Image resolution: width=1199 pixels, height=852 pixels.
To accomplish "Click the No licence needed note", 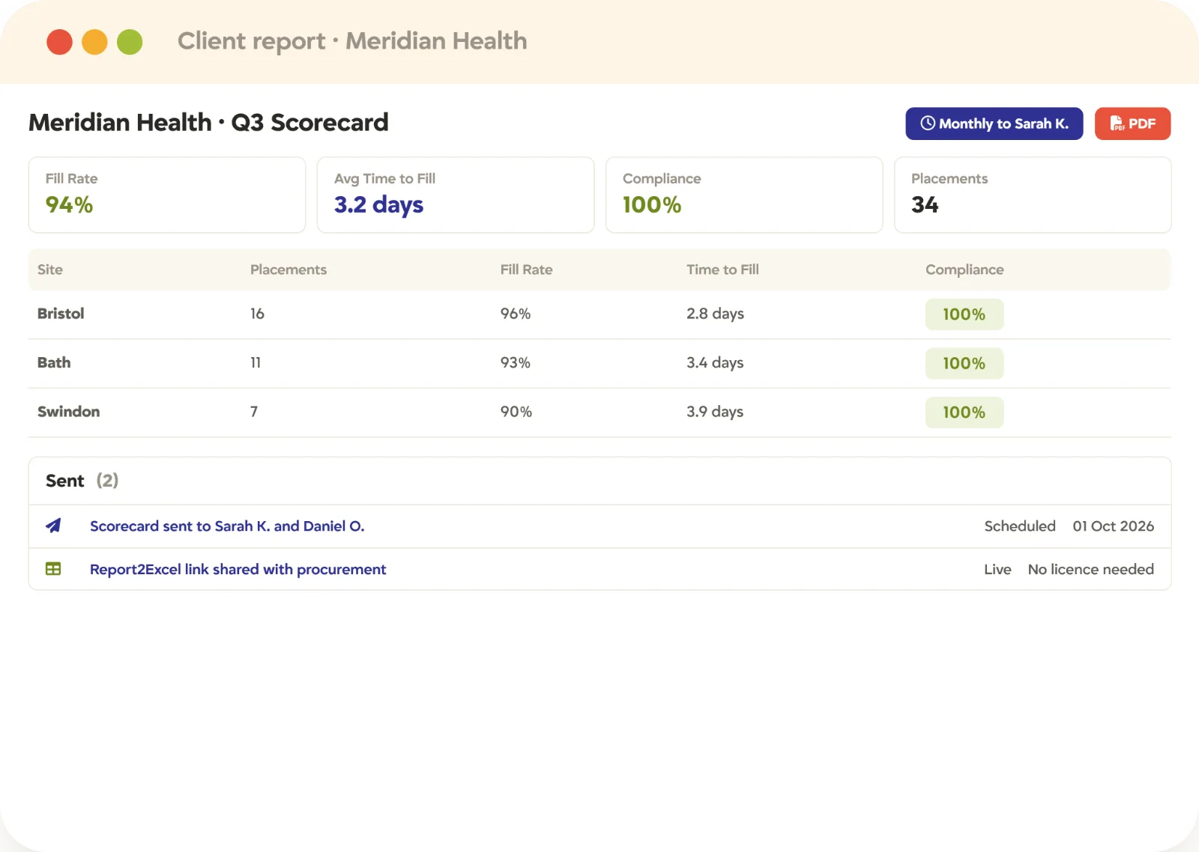I will coord(1091,570).
